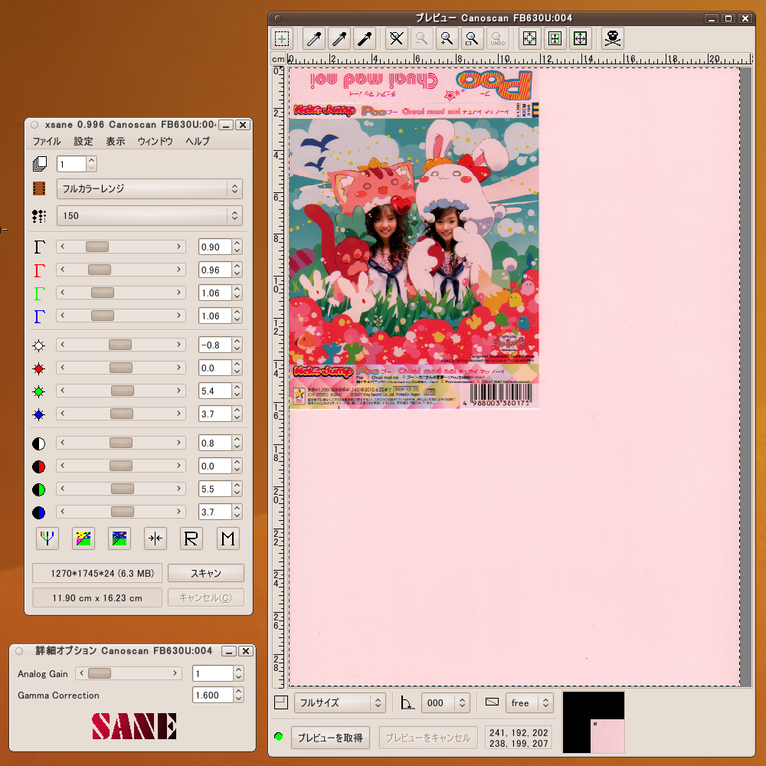Click the green brightness value field 5.4
This screenshot has width=766, height=766.
coord(214,391)
